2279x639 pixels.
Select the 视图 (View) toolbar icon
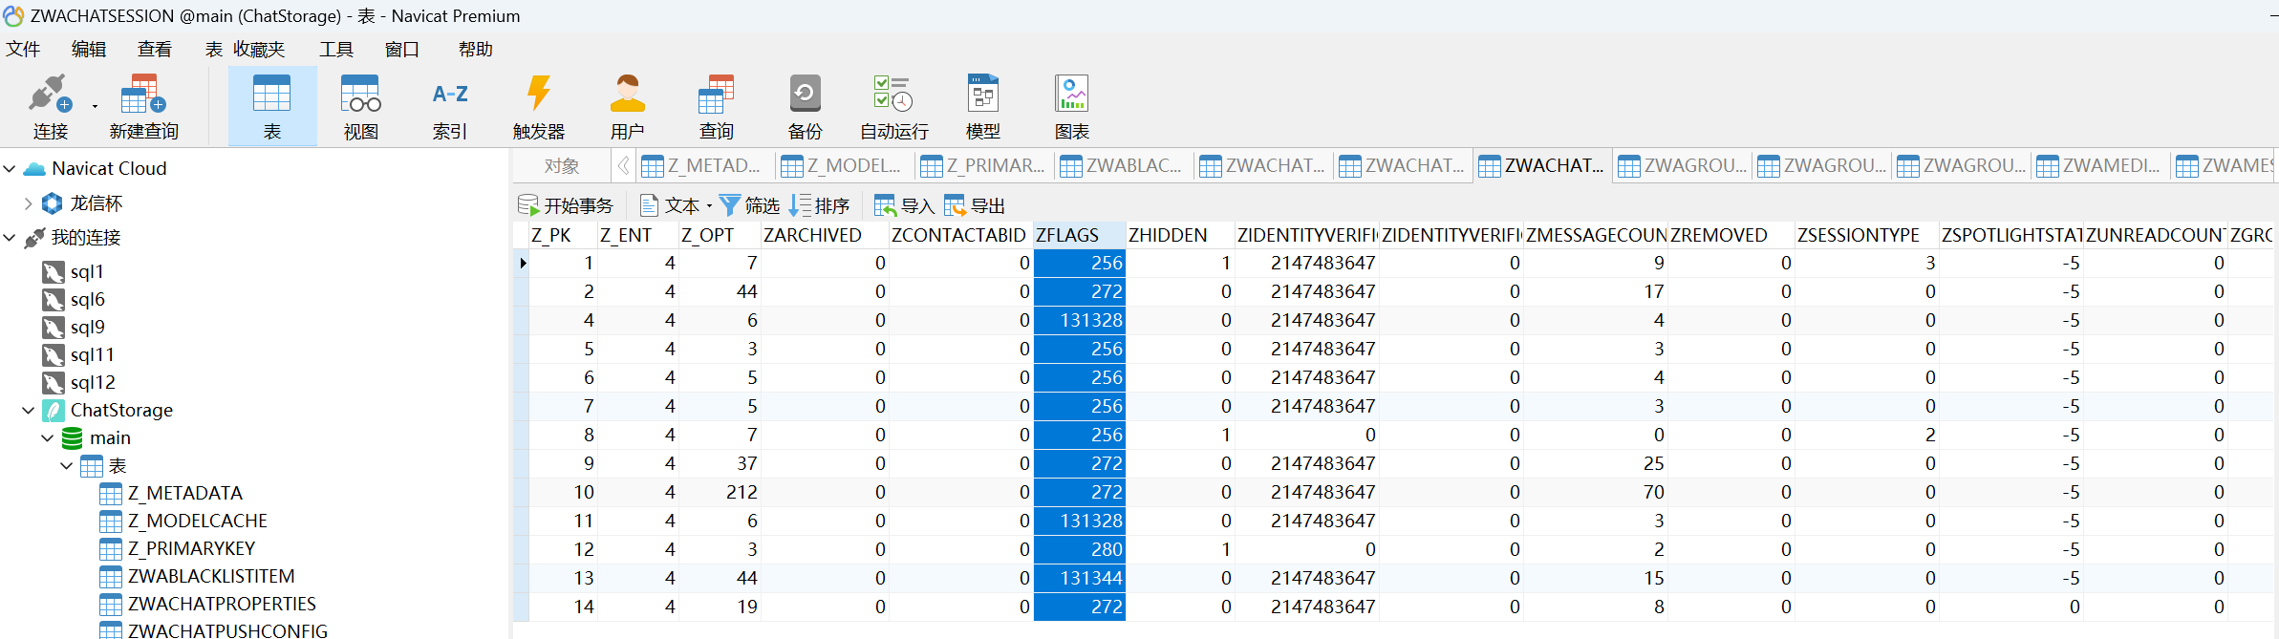360,105
